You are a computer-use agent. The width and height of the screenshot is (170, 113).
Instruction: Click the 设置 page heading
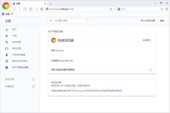8,21
